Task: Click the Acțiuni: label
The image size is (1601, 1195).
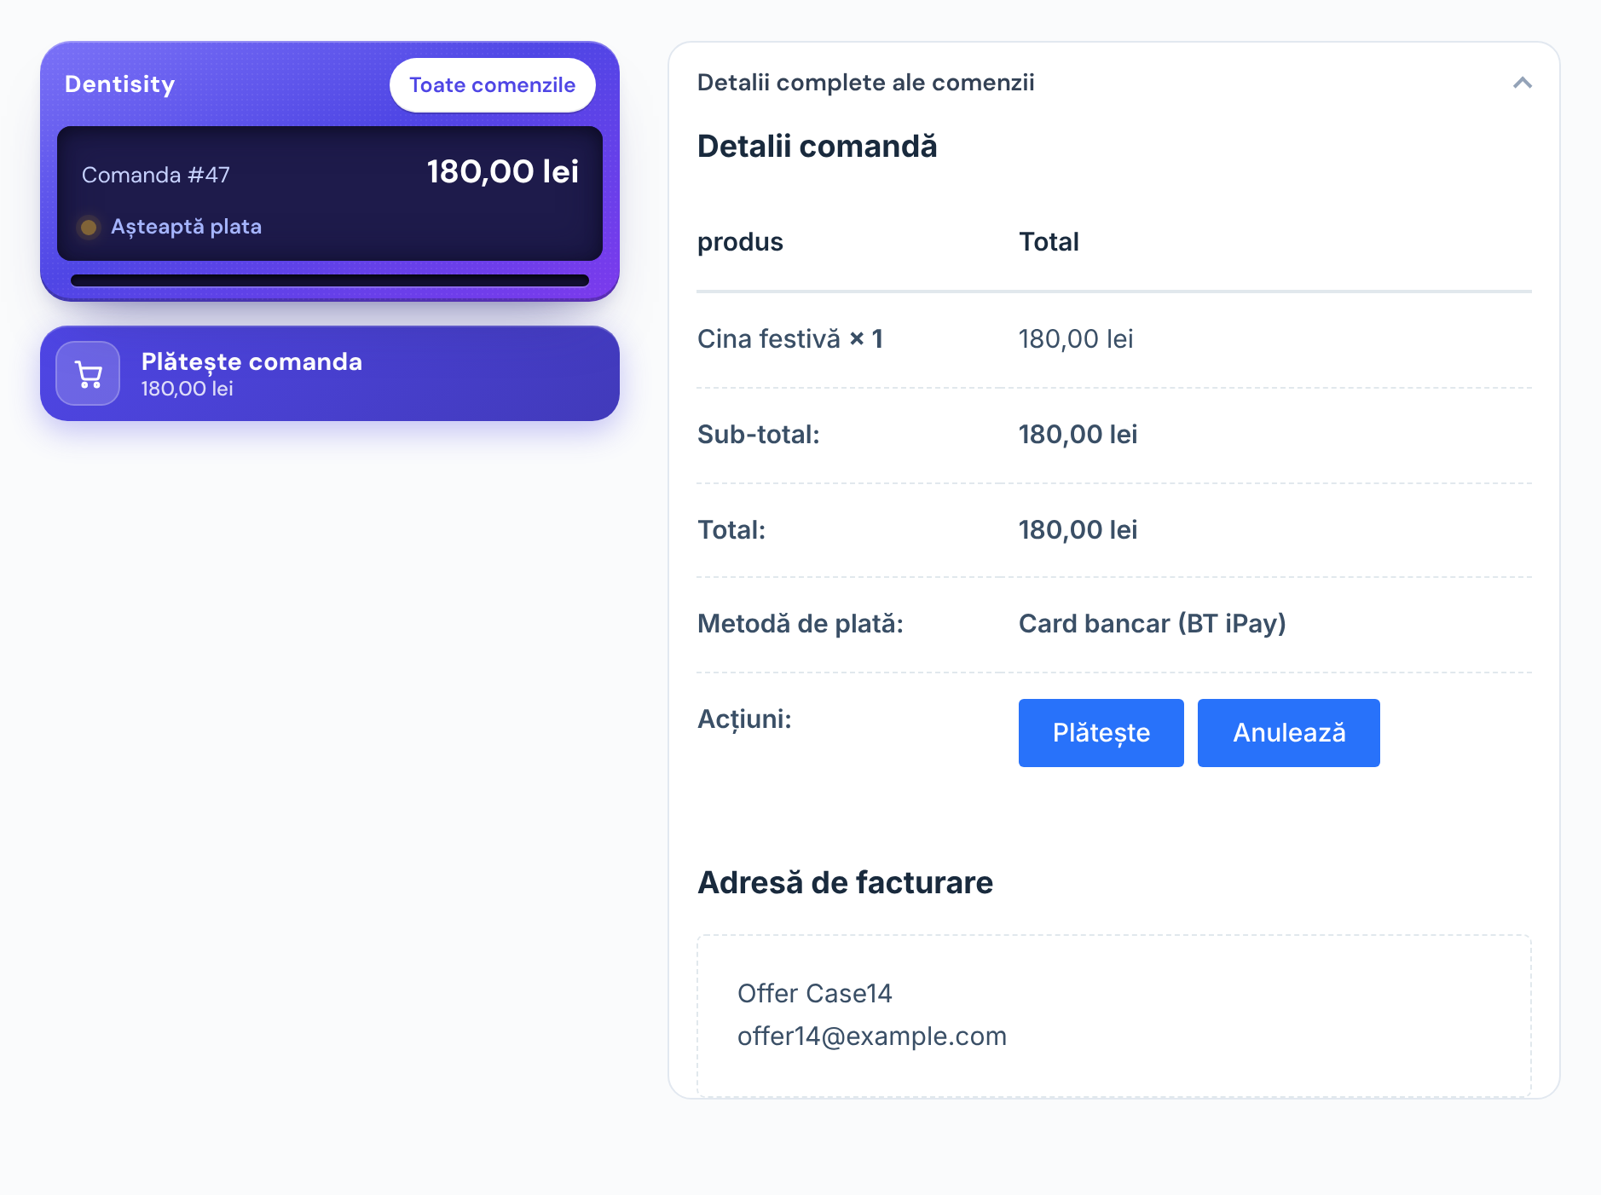Action: tap(744, 719)
